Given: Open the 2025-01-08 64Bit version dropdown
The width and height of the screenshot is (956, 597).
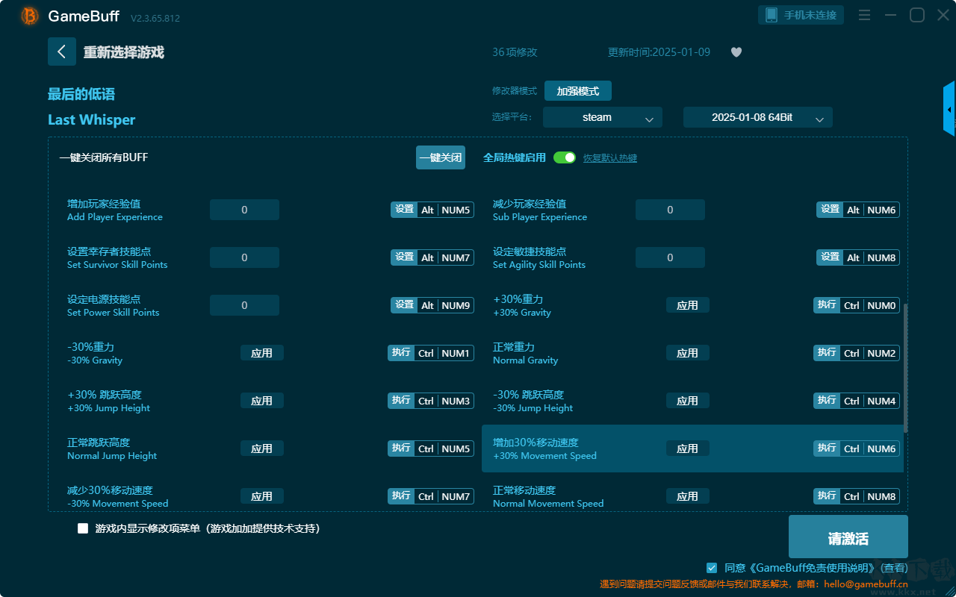Looking at the screenshot, I should coord(758,117).
